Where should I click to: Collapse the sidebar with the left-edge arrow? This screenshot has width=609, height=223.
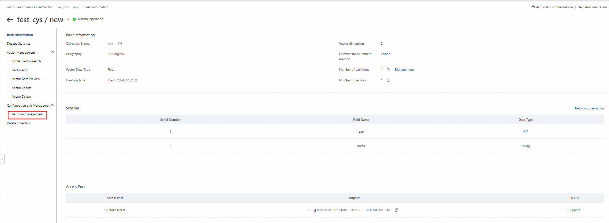(x=2, y=159)
